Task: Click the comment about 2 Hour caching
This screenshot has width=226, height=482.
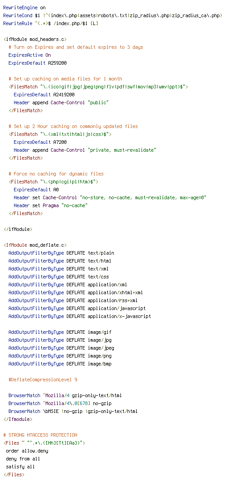Action: [x=73, y=126]
